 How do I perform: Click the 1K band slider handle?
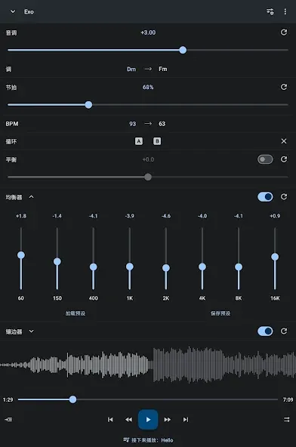tap(129, 267)
